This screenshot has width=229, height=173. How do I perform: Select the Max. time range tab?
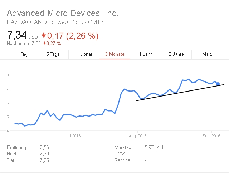click(207, 54)
